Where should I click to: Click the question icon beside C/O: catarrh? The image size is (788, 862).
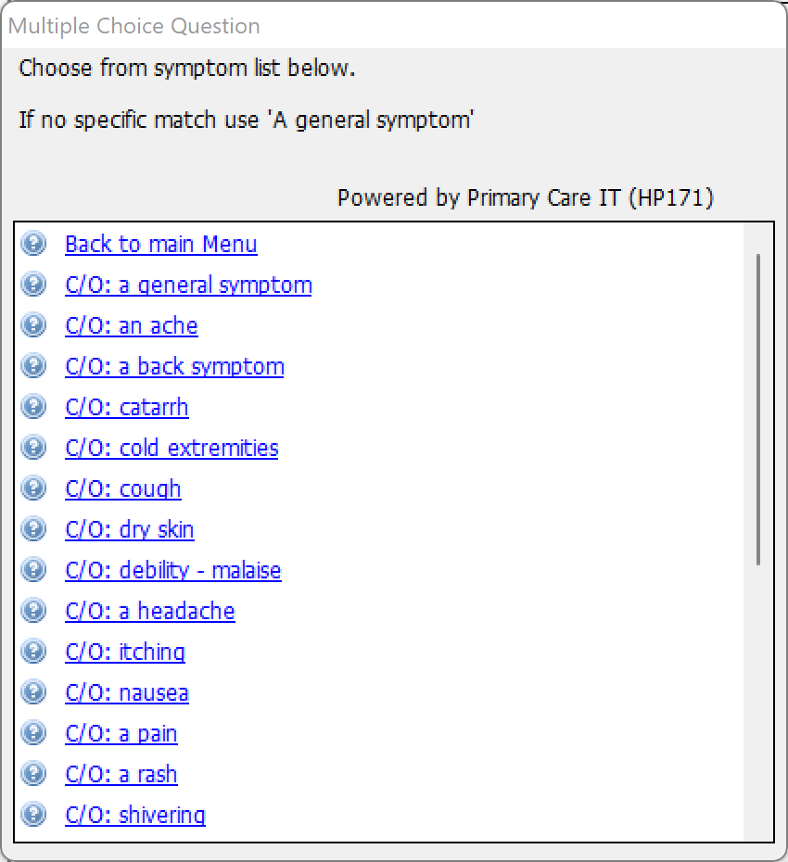tap(33, 407)
